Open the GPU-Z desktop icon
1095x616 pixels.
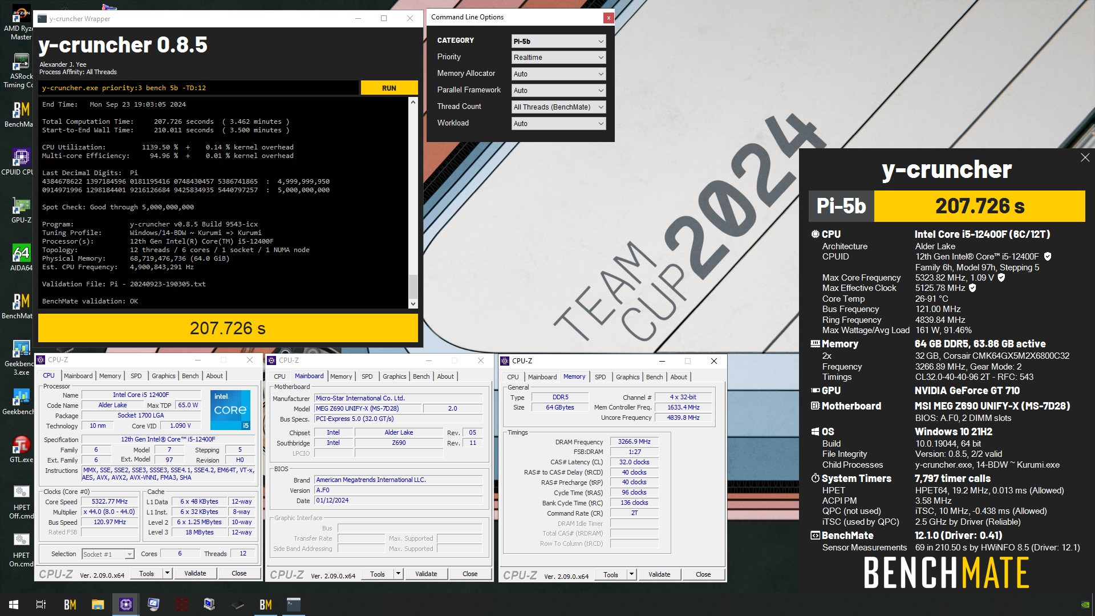pyautogui.click(x=21, y=210)
